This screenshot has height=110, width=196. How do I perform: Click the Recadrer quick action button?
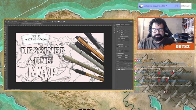[x=126, y=56]
